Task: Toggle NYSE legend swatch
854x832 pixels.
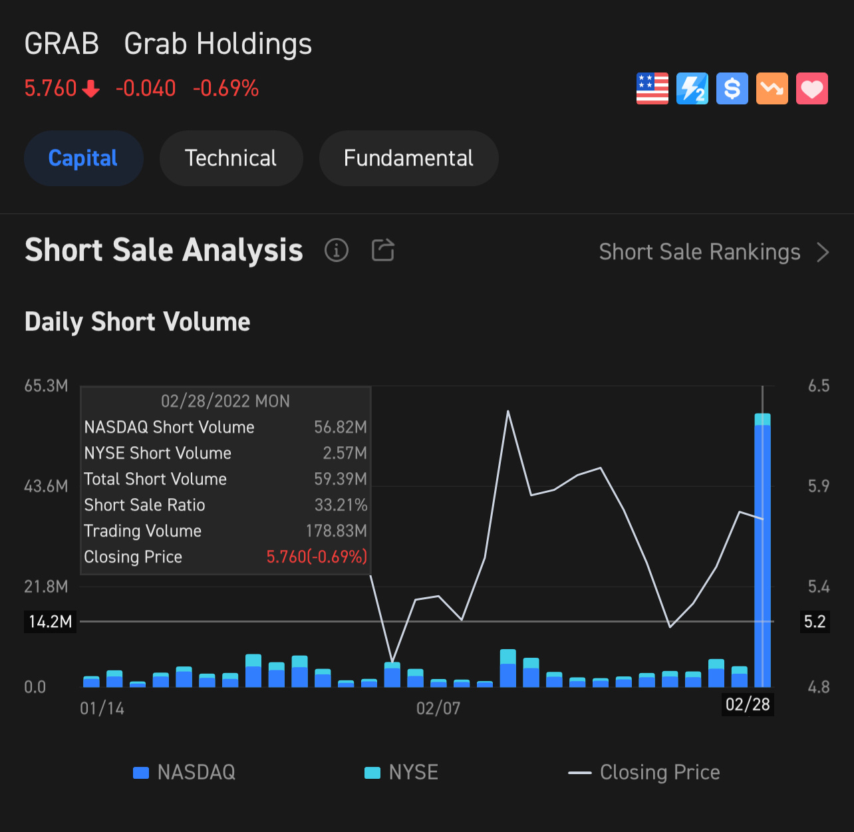Action: [x=372, y=773]
